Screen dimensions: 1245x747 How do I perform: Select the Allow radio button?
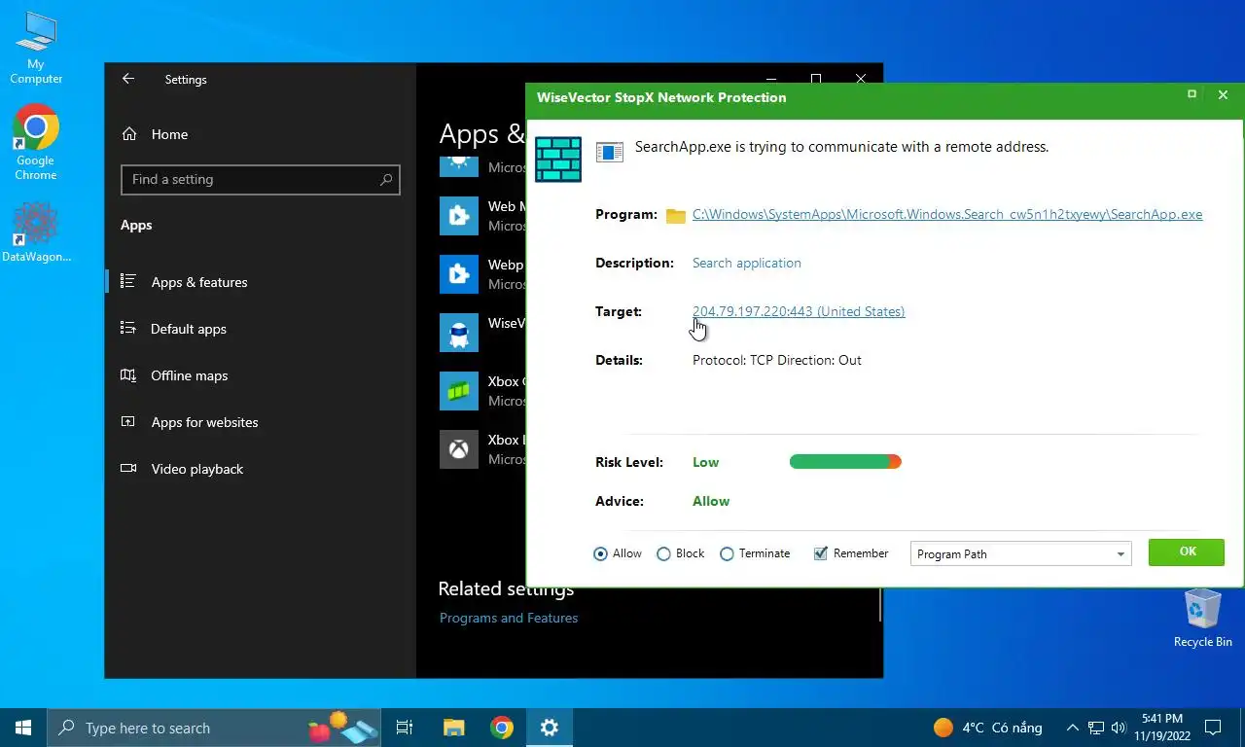[x=600, y=553]
